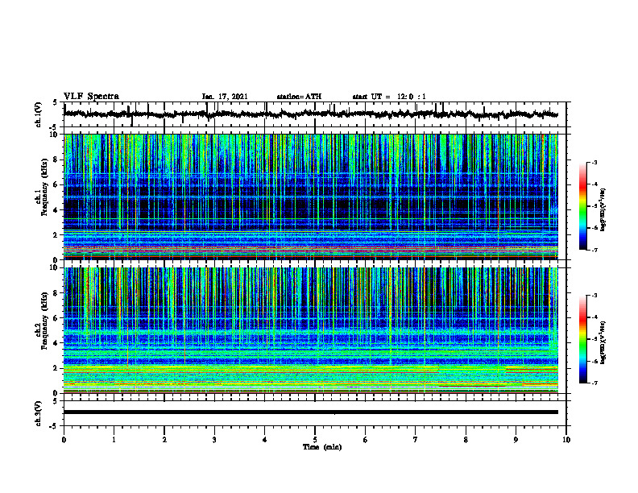Click the ch.1 "Frequency (kHz)" axis label
The image size is (638, 493).
click(x=44, y=186)
